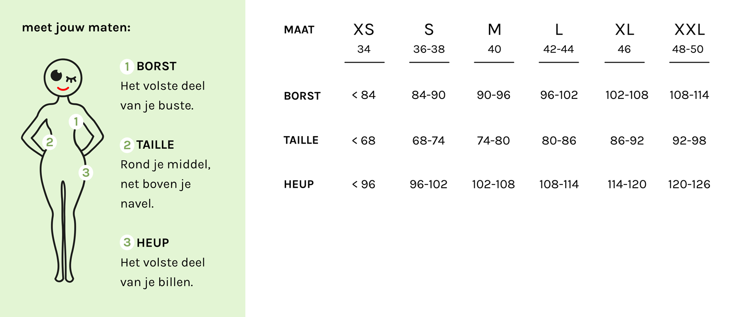Click the 42-44 label under L
This screenshot has width=736, height=317.
(x=558, y=49)
